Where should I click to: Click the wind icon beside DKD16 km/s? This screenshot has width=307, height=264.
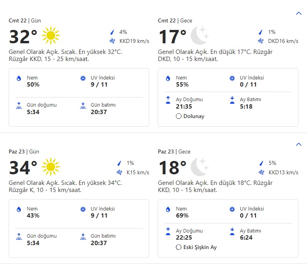[x=261, y=41]
